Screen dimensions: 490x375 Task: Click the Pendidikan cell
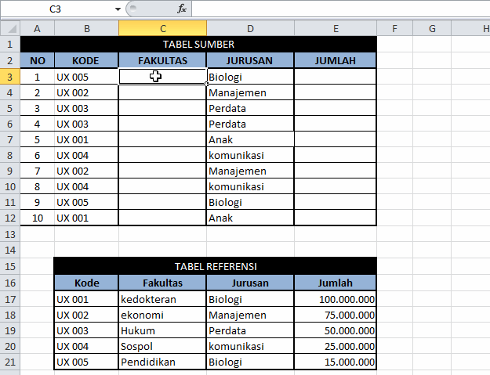162,362
